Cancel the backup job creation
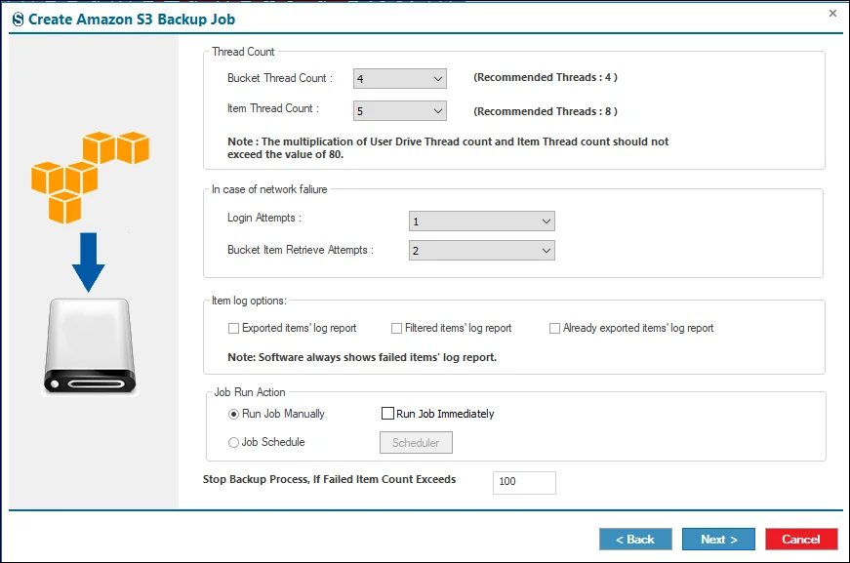The image size is (850, 563). tap(801, 540)
